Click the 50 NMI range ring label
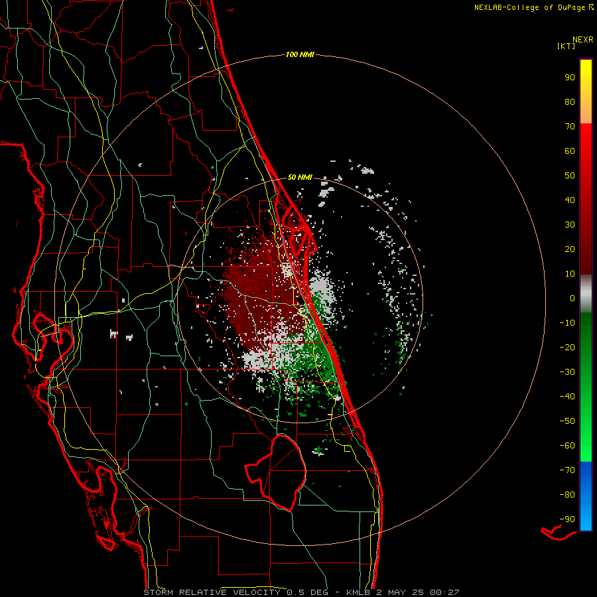 300,177
